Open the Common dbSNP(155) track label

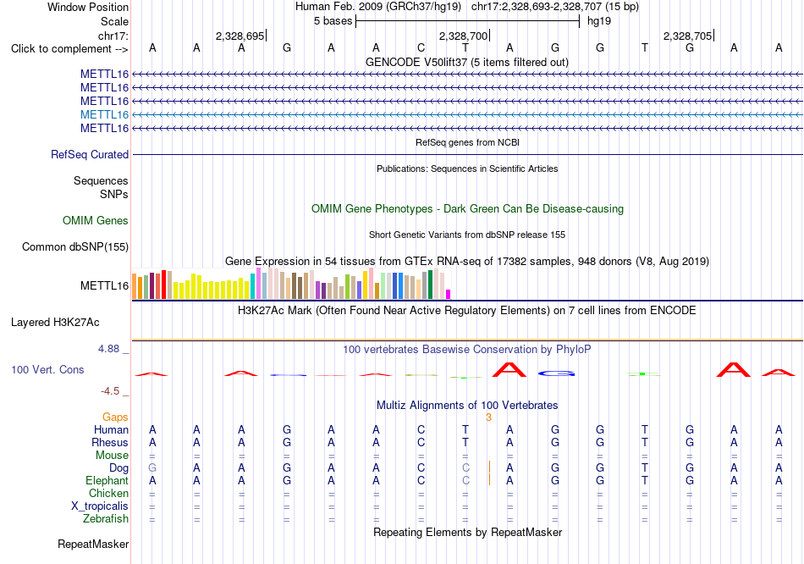click(75, 246)
